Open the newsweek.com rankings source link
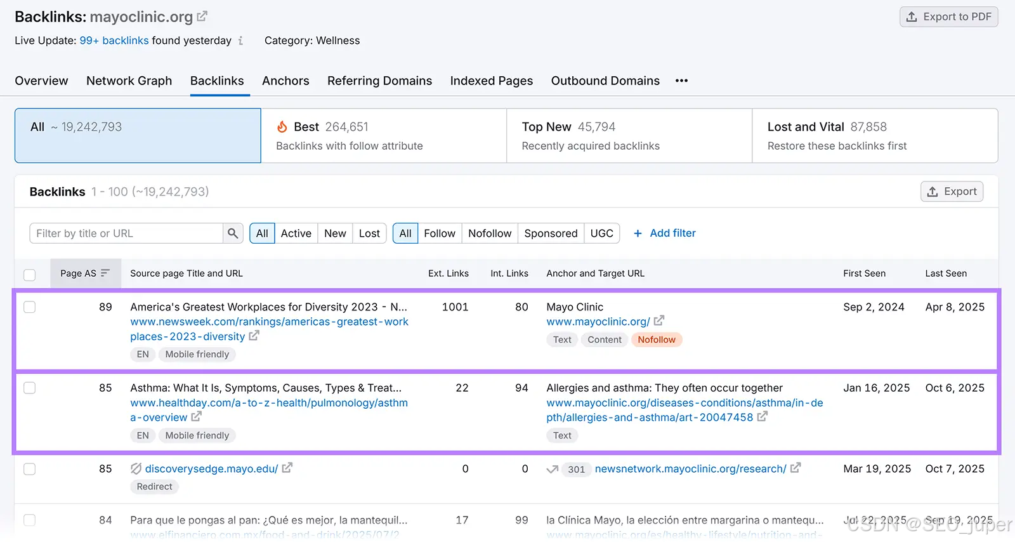 click(x=269, y=329)
